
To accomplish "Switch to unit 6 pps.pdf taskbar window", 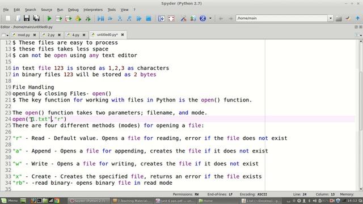I will pos(175,201).
